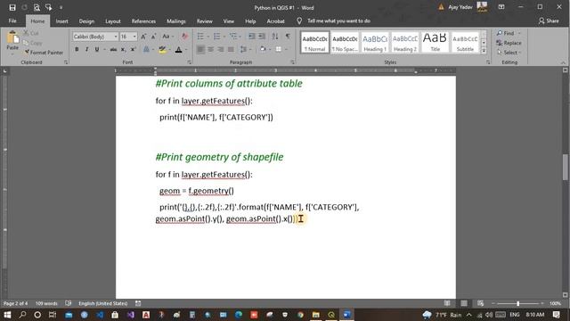Justify the paragraph text
The width and height of the screenshot is (570, 321).
click(x=231, y=49)
